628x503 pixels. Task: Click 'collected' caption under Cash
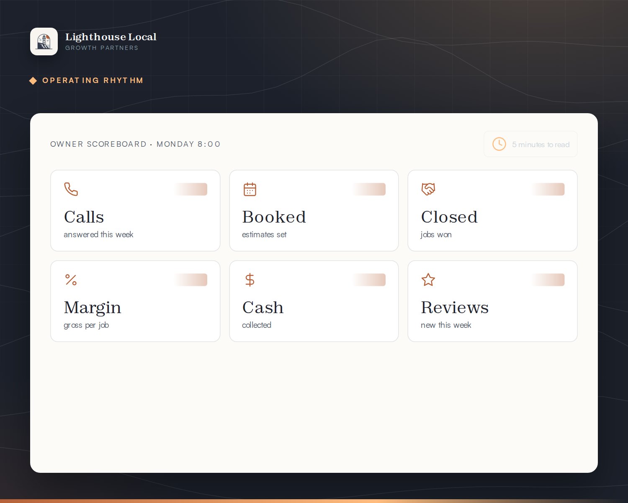pyautogui.click(x=257, y=325)
